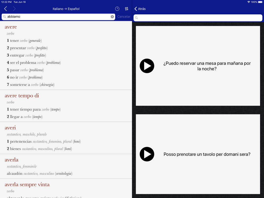Swap the Italiano and Español direction
This screenshot has height=198, width=264.
[x=127, y=9]
